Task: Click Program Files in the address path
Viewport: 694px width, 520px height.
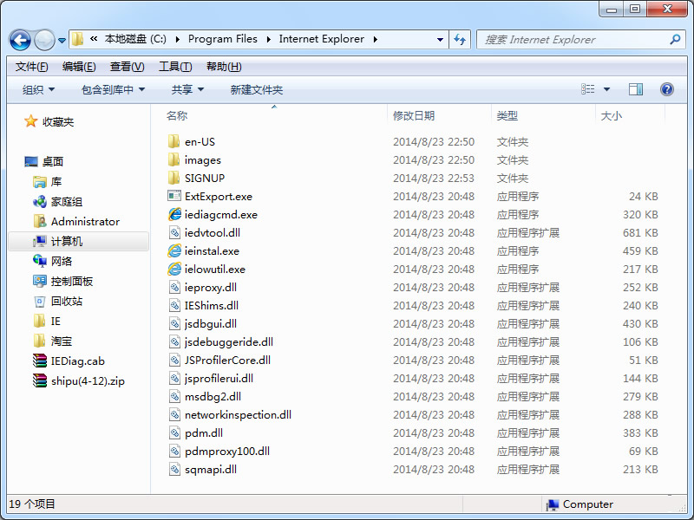Action: click(x=223, y=39)
